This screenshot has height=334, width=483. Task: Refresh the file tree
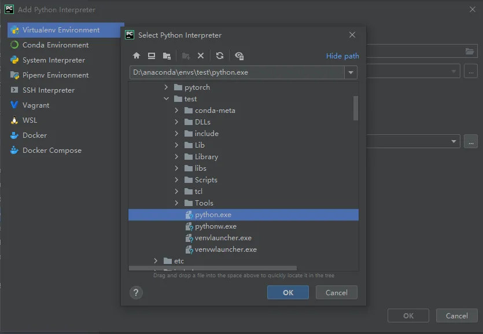[x=220, y=56]
